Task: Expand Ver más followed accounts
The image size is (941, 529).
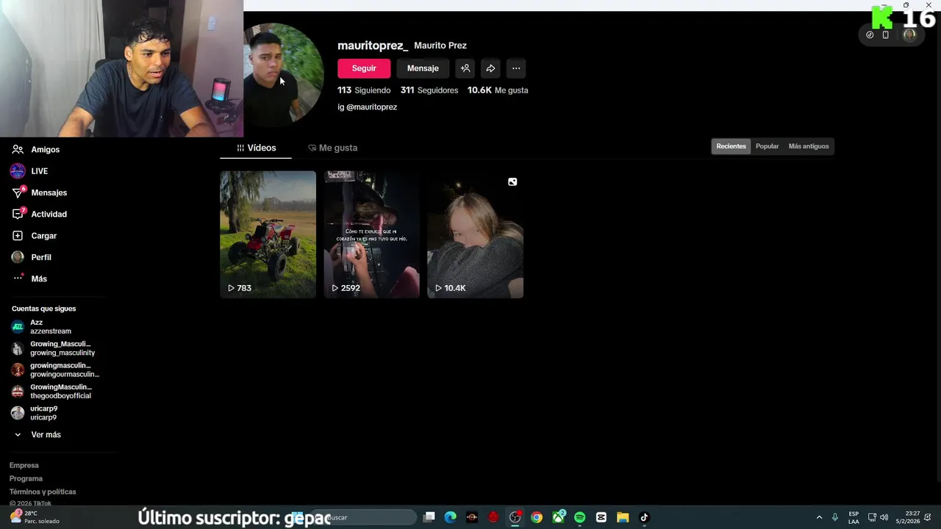Action: (38, 435)
